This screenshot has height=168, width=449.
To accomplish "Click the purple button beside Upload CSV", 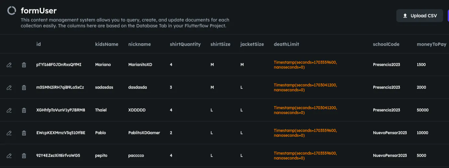I will pos(448,16).
